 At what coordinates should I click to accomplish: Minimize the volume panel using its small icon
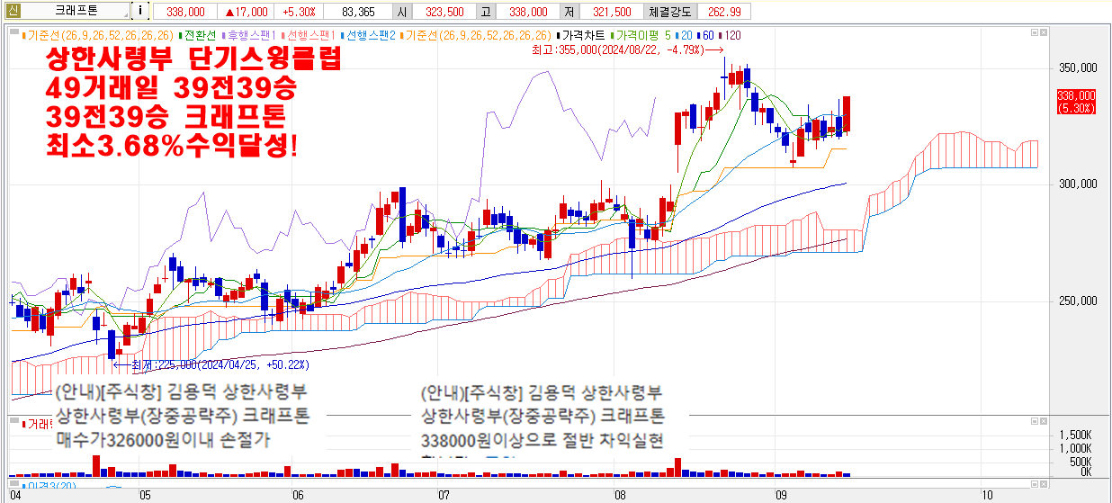(1035, 423)
